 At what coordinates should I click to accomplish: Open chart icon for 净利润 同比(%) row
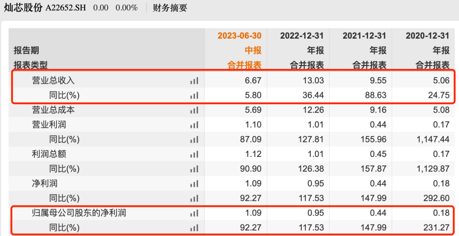[x=194, y=198]
